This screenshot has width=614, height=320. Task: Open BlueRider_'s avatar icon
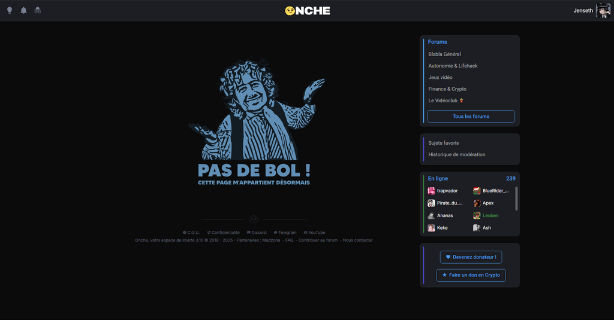click(477, 191)
